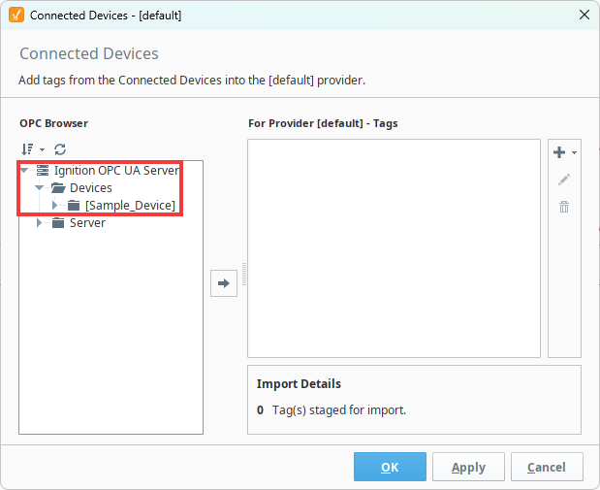Click the Cancel button
The height and width of the screenshot is (490, 600).
[x=547, y=467]
